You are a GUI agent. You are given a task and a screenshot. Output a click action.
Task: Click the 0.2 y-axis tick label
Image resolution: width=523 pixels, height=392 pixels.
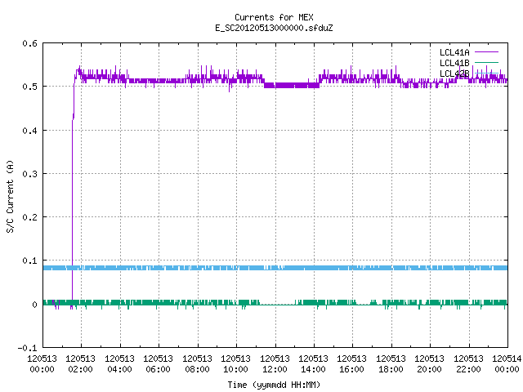point(30,217)
